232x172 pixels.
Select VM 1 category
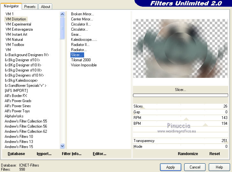click(10, 14)
